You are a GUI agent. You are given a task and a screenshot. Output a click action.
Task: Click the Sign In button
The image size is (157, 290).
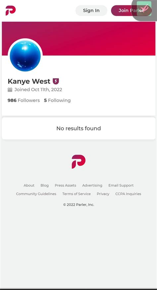tap(91, 11)
